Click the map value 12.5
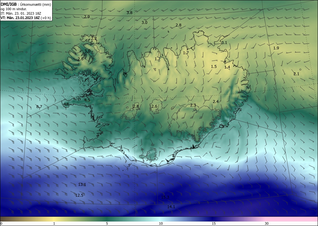Screen dimensions: 318x226 [79, 195]
